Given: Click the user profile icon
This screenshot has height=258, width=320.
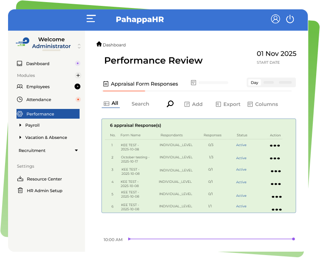Looking at the screenshot, I should tap(276, 19).
